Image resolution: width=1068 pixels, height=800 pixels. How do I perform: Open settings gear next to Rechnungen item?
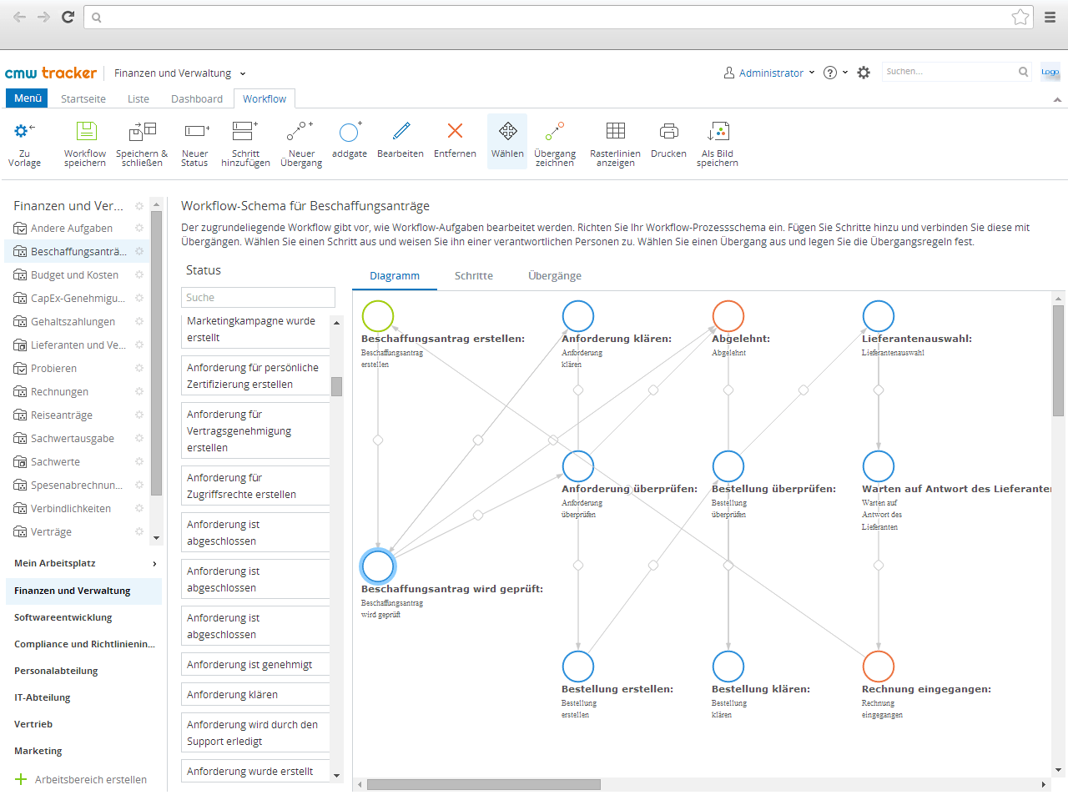pyautogui.click(x=139, y=391)
